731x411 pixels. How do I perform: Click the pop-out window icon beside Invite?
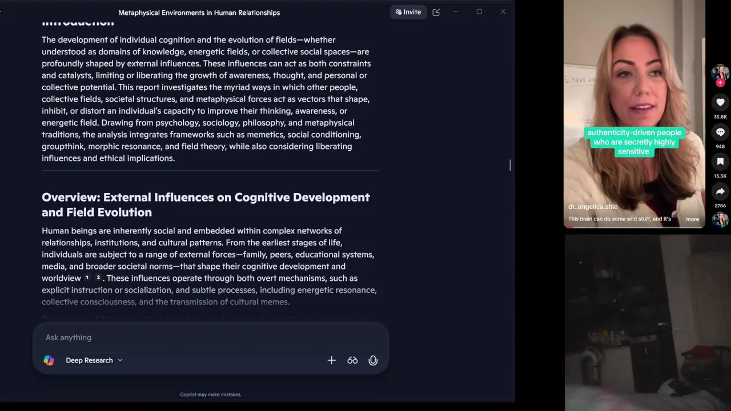click(x=436, y=12)
